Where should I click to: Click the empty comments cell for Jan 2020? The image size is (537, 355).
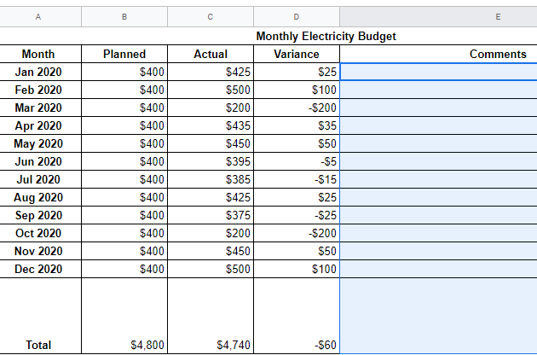(438, 72)
